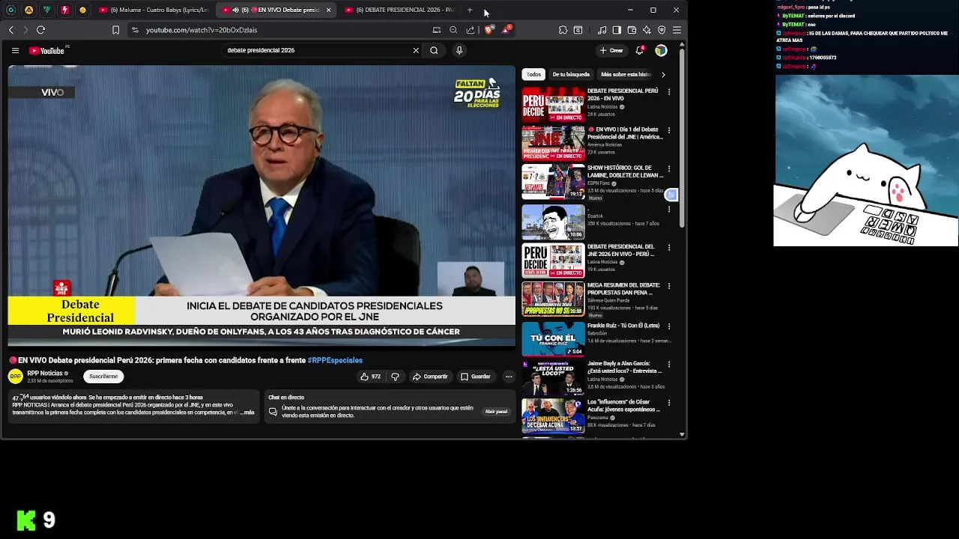Go to YouTube home via logo

click(47, 50)
